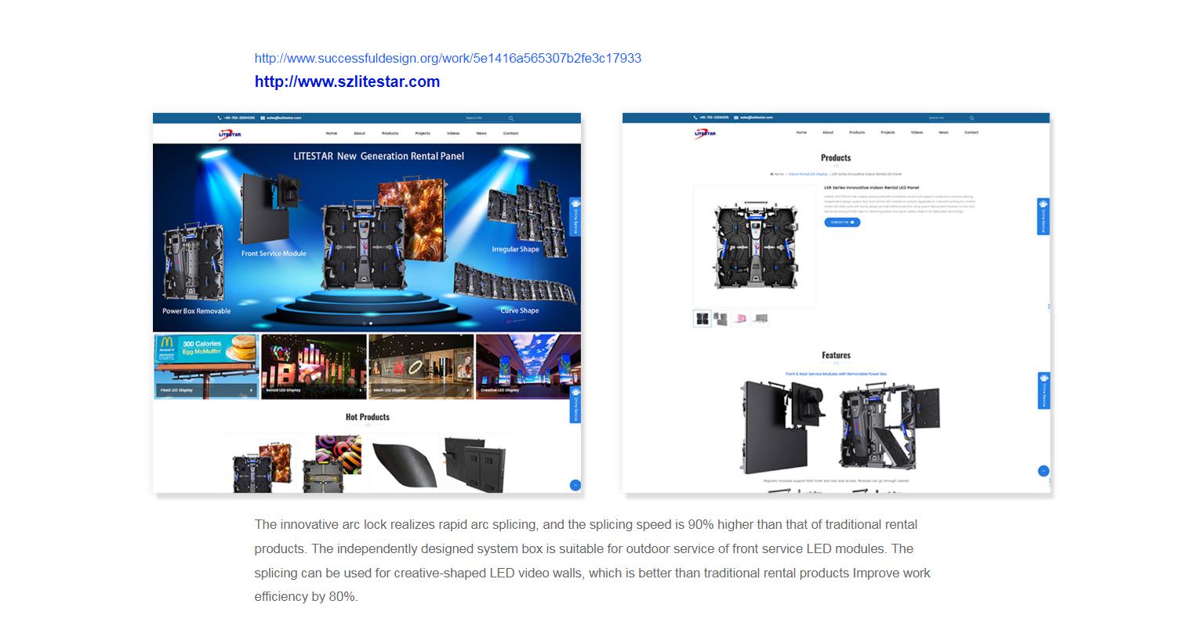This screenshot has width=1198, height=626.
Task: Click 'Irregular Shape' banner label
Action: pyautogui.click(x=515, y=249)
